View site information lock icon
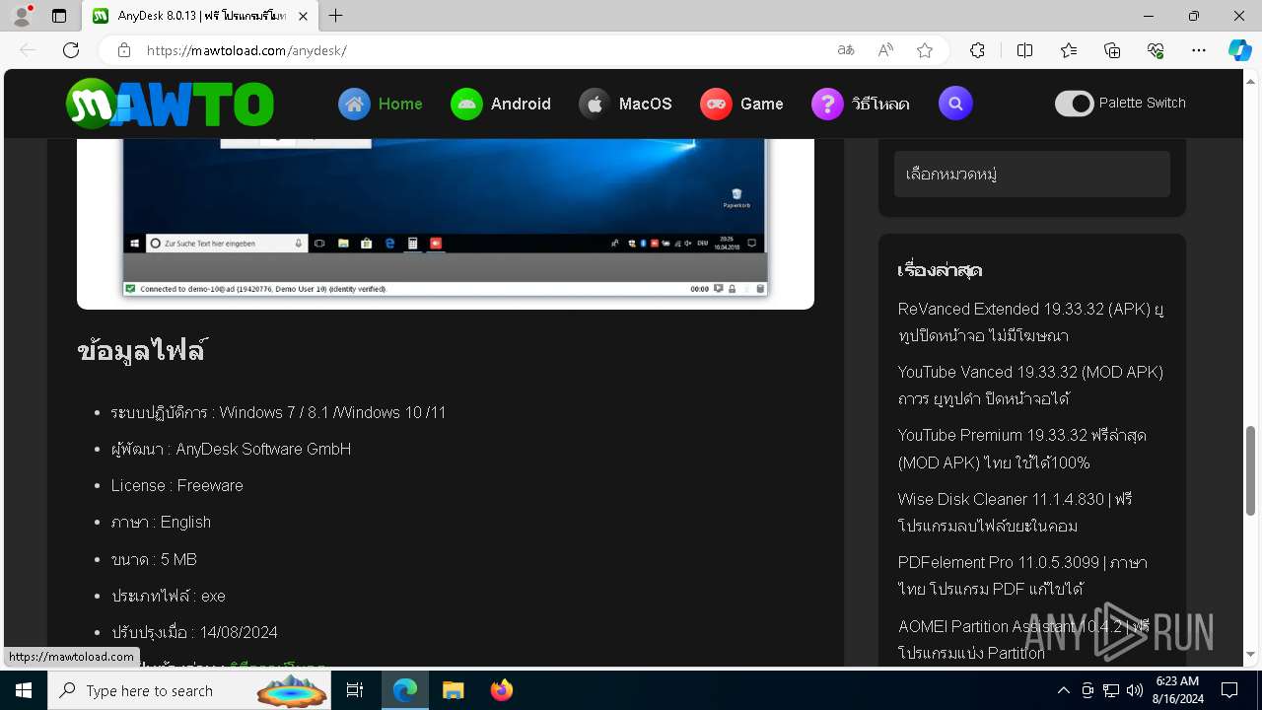The width and height of the screenshot is (1262, 710). pos(124,50)
